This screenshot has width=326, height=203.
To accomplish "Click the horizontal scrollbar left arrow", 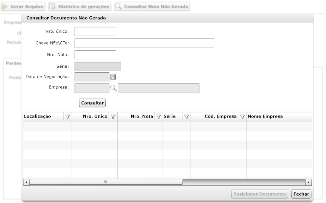I will [26, 182].
